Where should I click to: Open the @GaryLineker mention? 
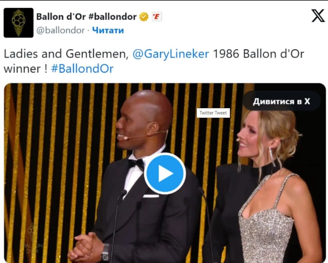(x=171, y=54)
